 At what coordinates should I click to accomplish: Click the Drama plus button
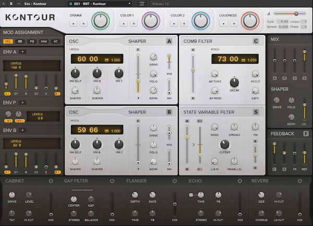click(x=83, y=24)
